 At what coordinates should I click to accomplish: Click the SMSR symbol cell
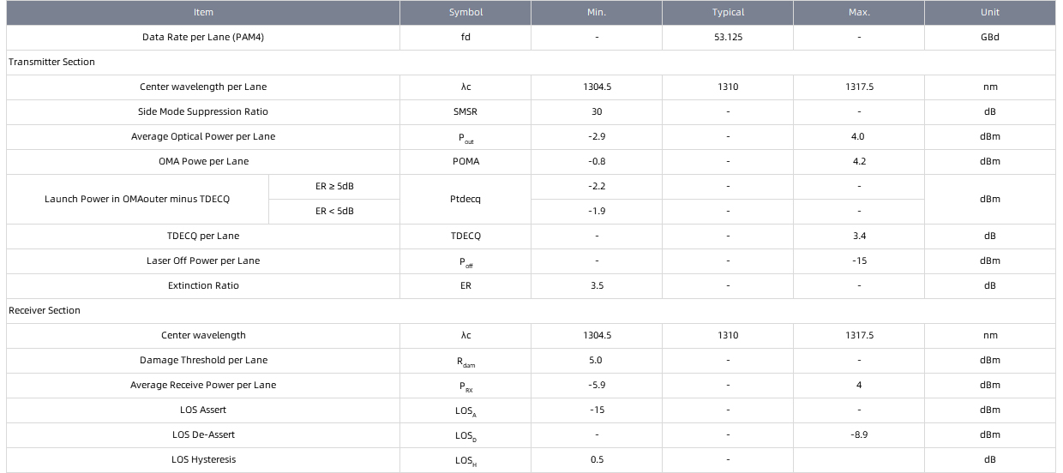pyautogui.click(x=465, y=112)
